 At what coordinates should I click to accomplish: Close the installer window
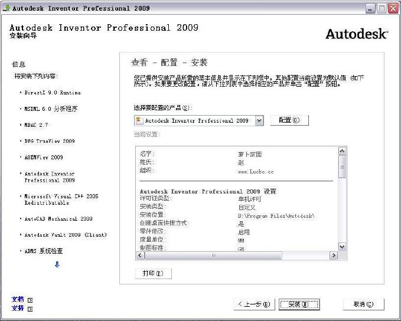[x=393, y=8]
